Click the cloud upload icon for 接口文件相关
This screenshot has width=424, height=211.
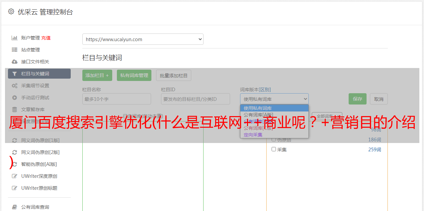coord(15,62)
